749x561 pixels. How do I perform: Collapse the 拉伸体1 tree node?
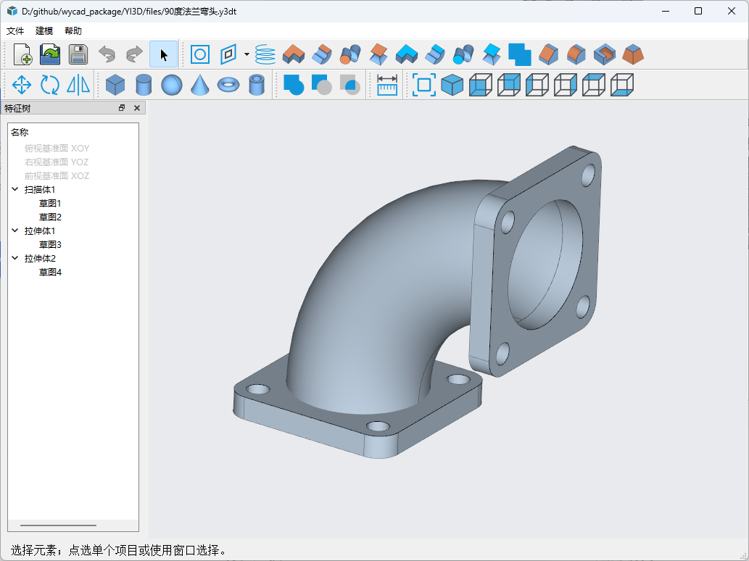click(x=15, y=230)
